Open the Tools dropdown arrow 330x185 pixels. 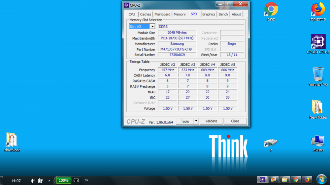click(196, 121)
